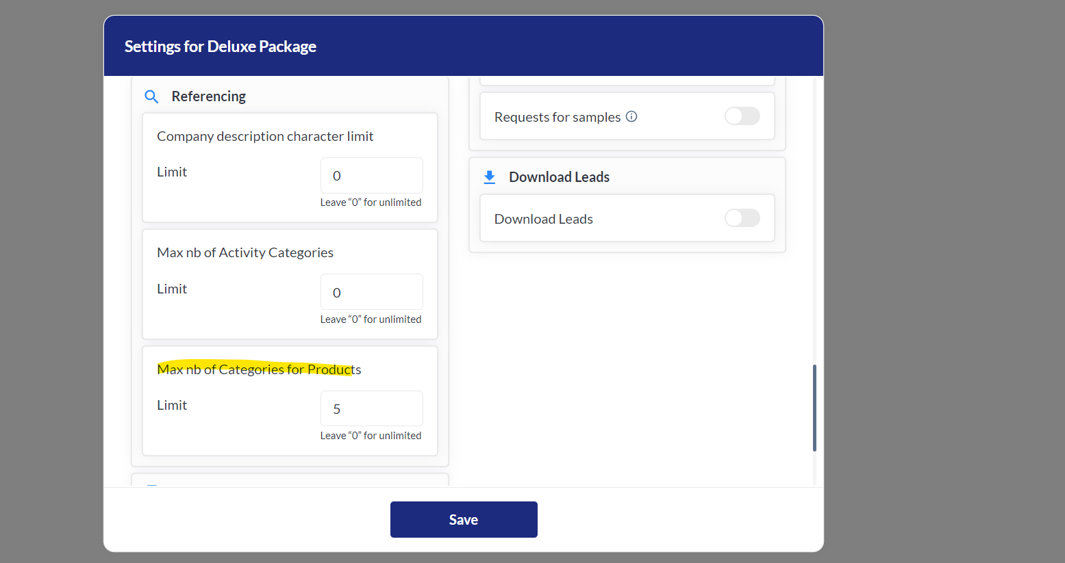Click the Settings for Deluxe Package title

[x=220, y=47]
